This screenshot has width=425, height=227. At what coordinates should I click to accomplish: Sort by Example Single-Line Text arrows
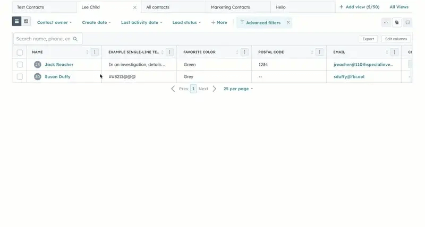coord(162,52)
